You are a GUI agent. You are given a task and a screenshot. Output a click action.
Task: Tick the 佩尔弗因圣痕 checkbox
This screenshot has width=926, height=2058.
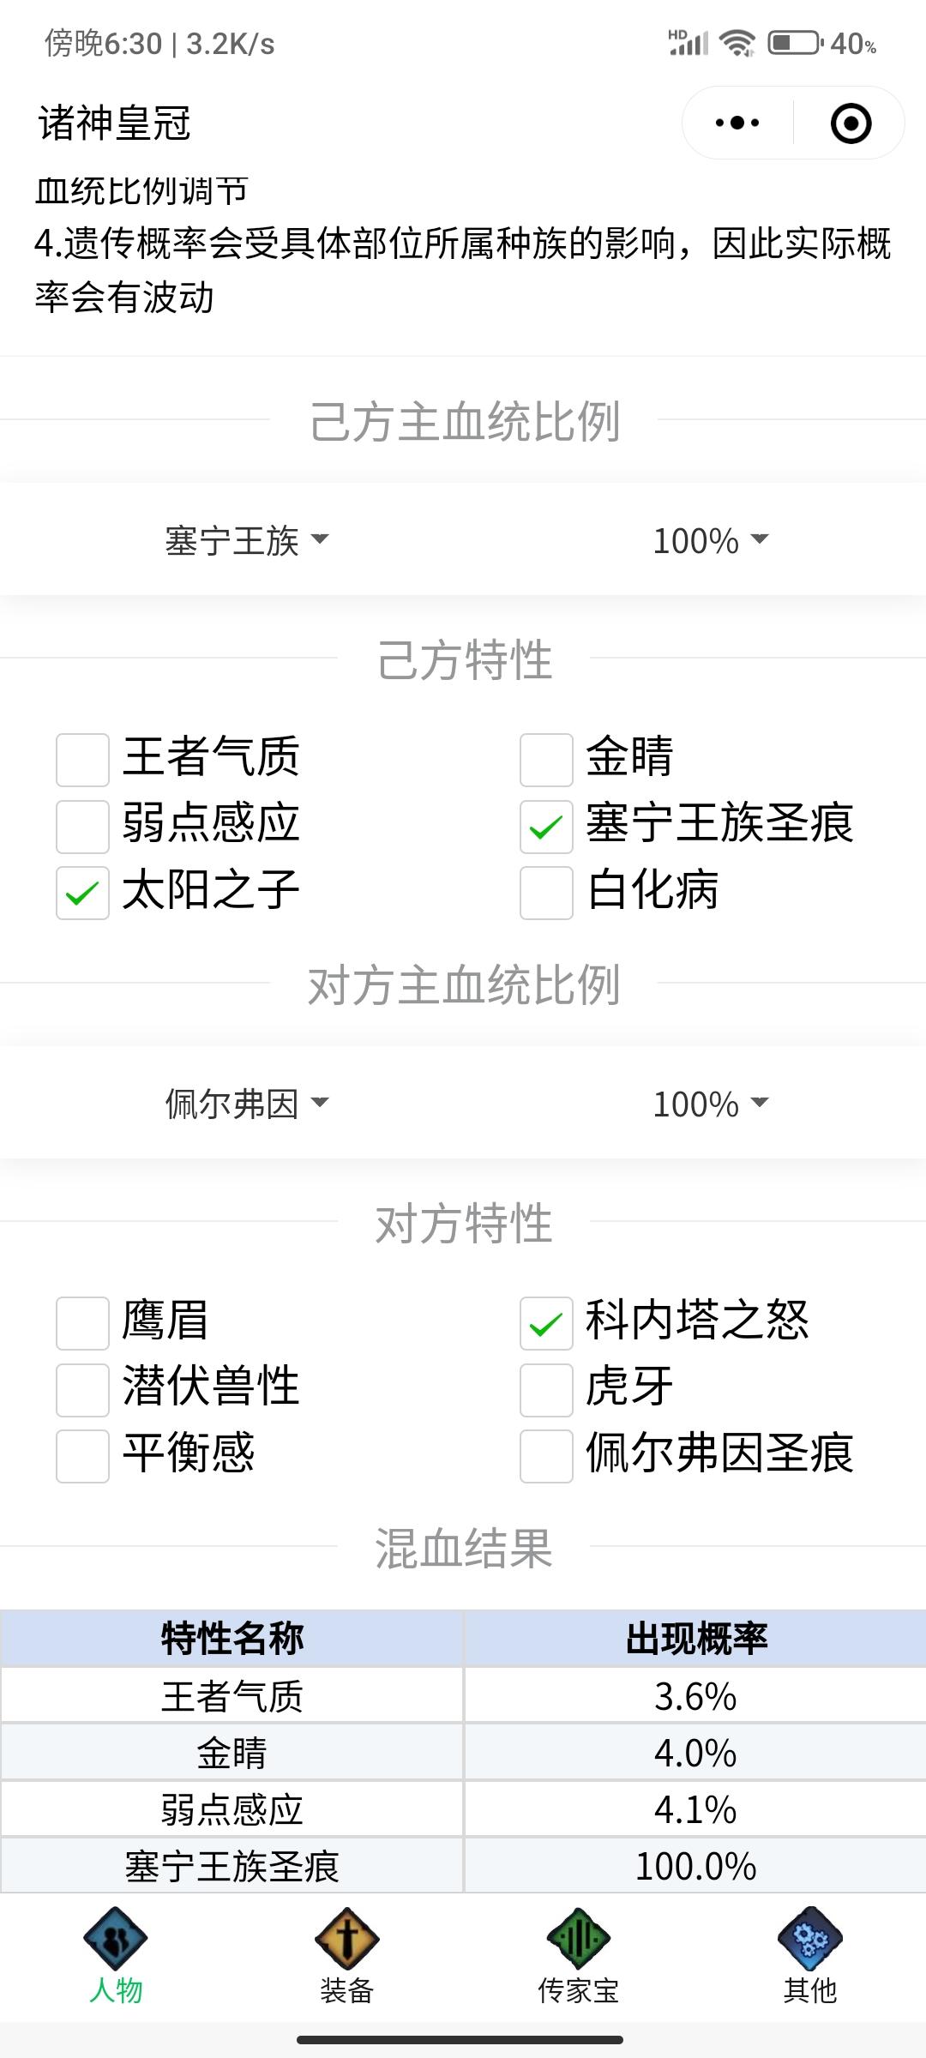(546, 1456)
